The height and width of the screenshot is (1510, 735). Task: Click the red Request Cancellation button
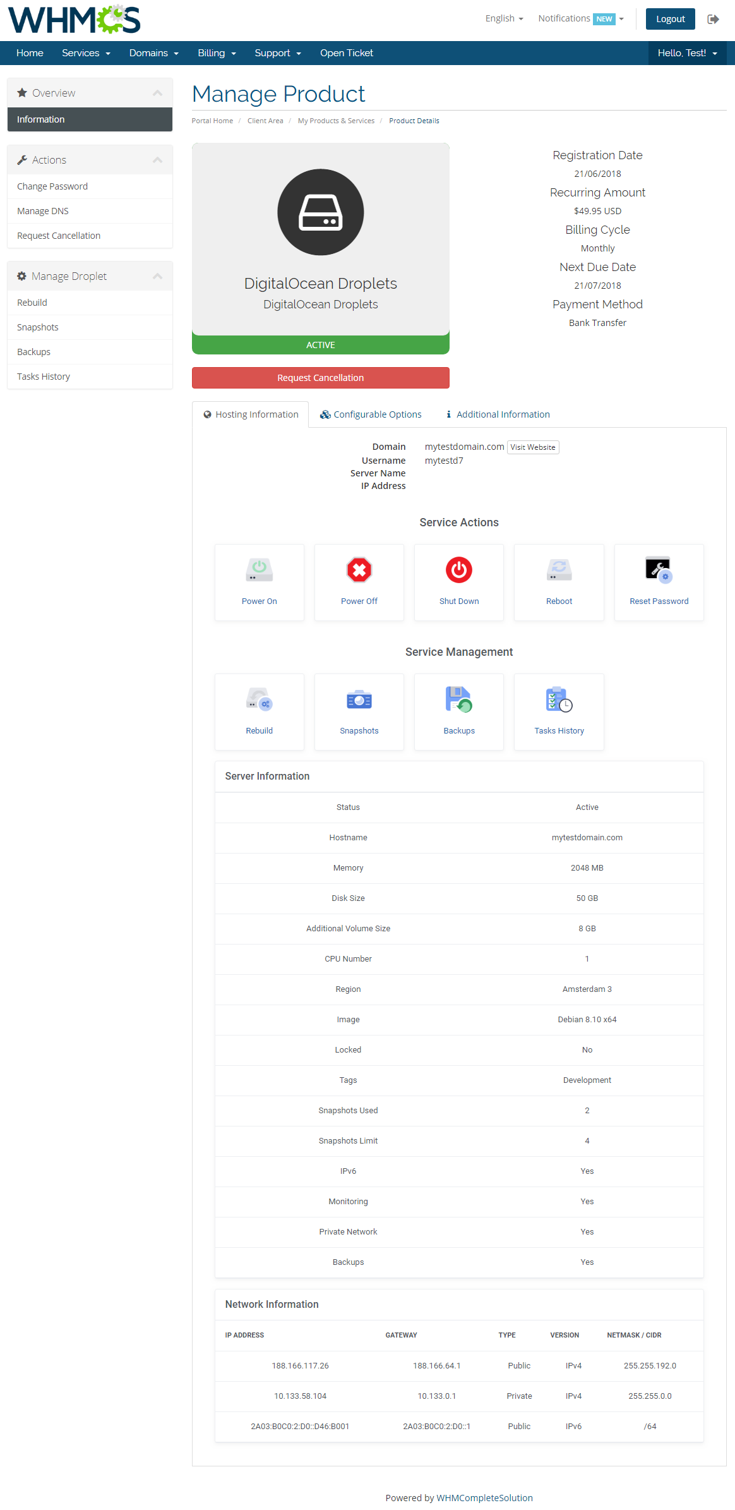(321, 378)
